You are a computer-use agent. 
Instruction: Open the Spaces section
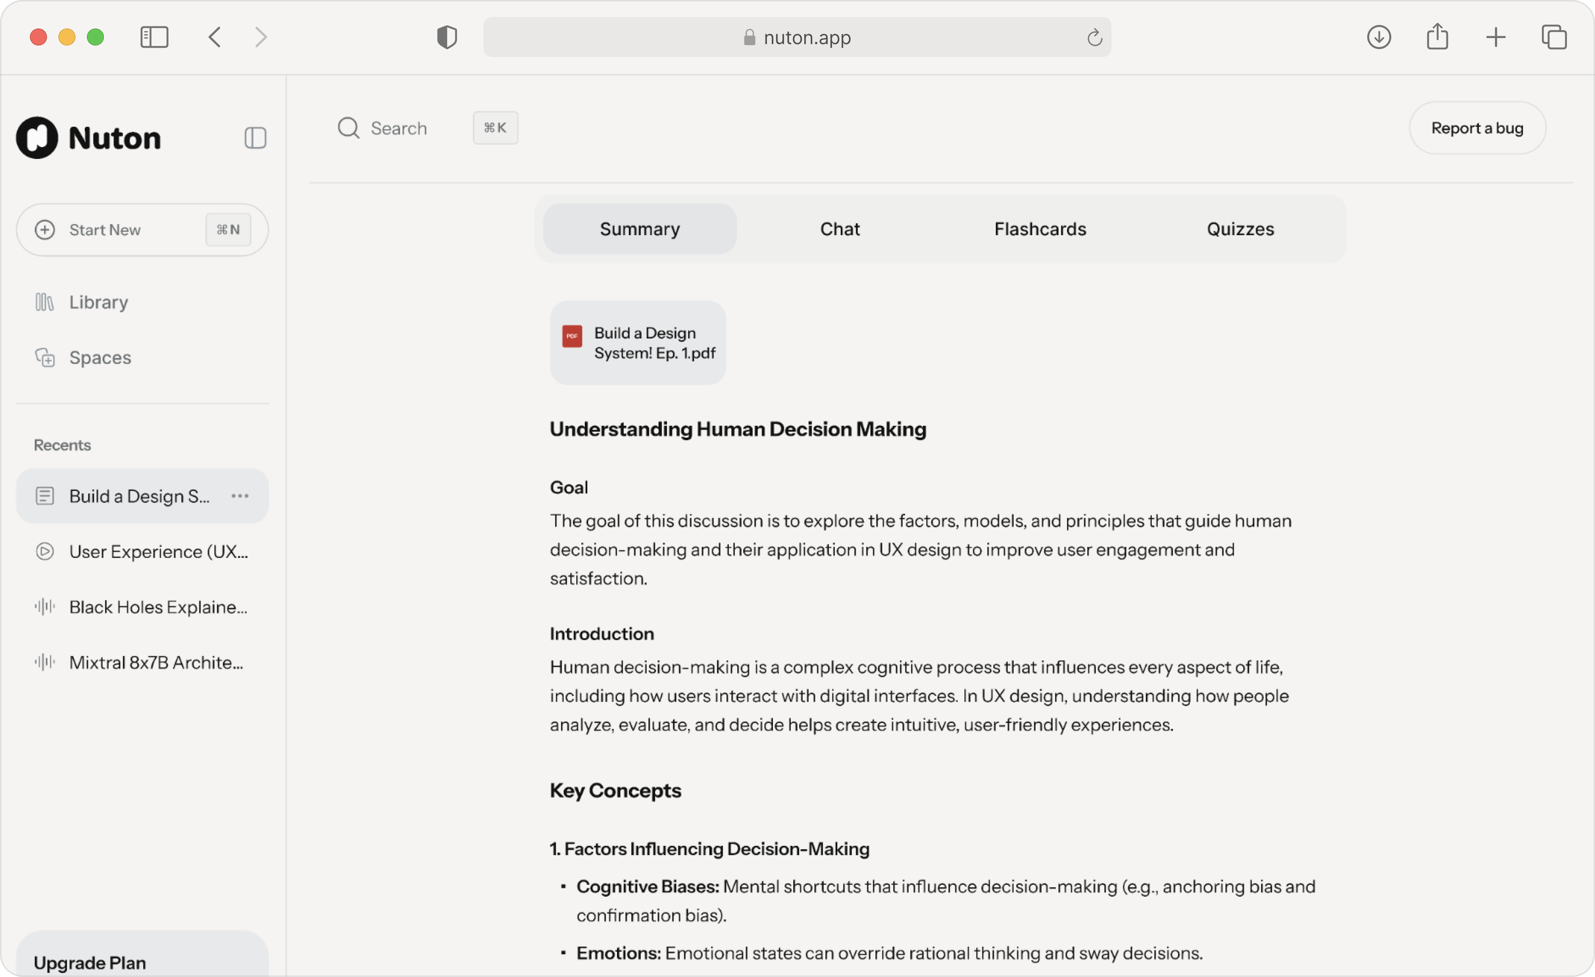click(100, 357)
